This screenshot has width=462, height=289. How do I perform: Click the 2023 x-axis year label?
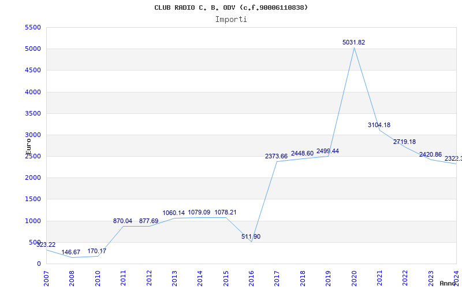431,279
